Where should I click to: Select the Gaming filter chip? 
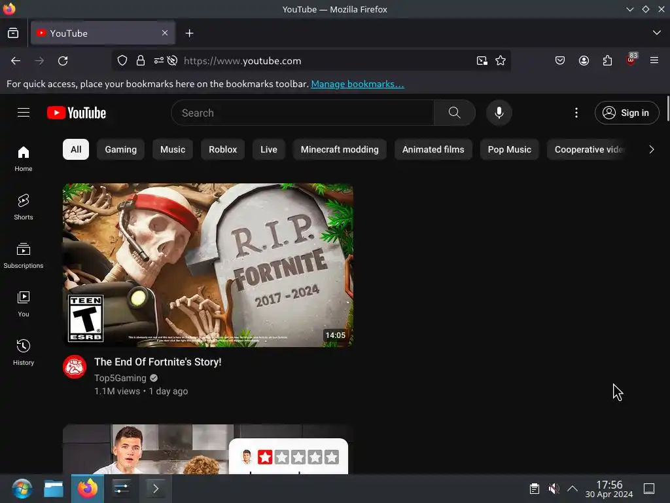coord(120,149)
